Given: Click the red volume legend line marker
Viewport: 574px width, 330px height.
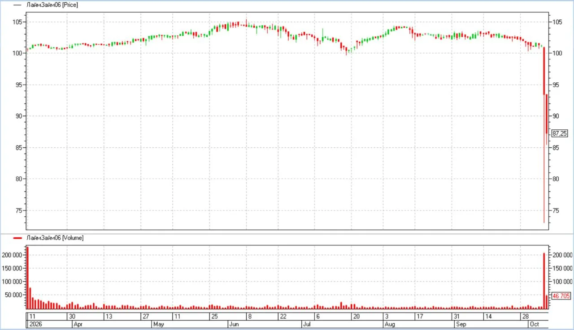Looking at the screenshot, I should (18, 238).
